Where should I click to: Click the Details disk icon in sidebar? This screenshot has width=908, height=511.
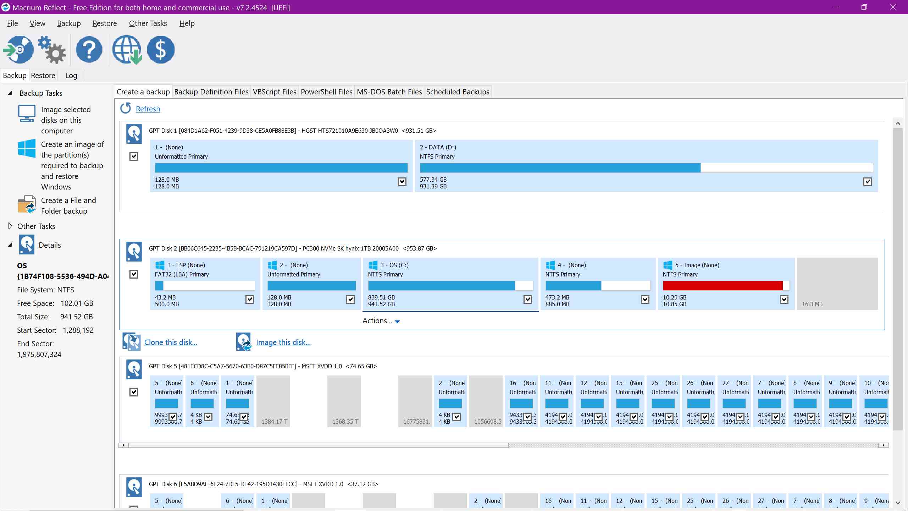point(27,245)
